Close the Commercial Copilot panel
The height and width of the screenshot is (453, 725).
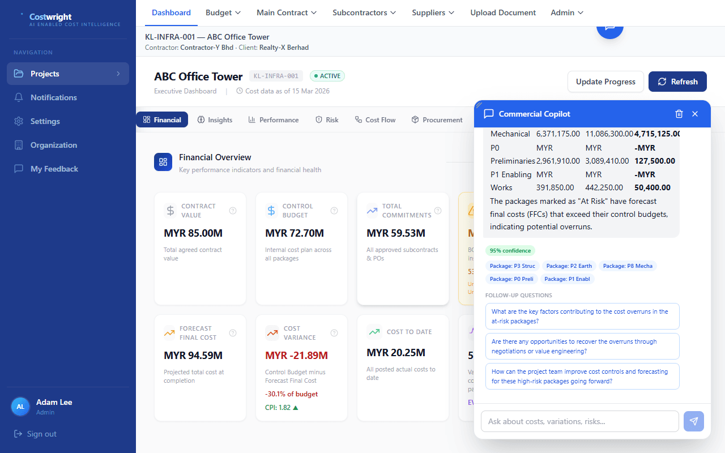pyautogui.click(x=695, y=114)
